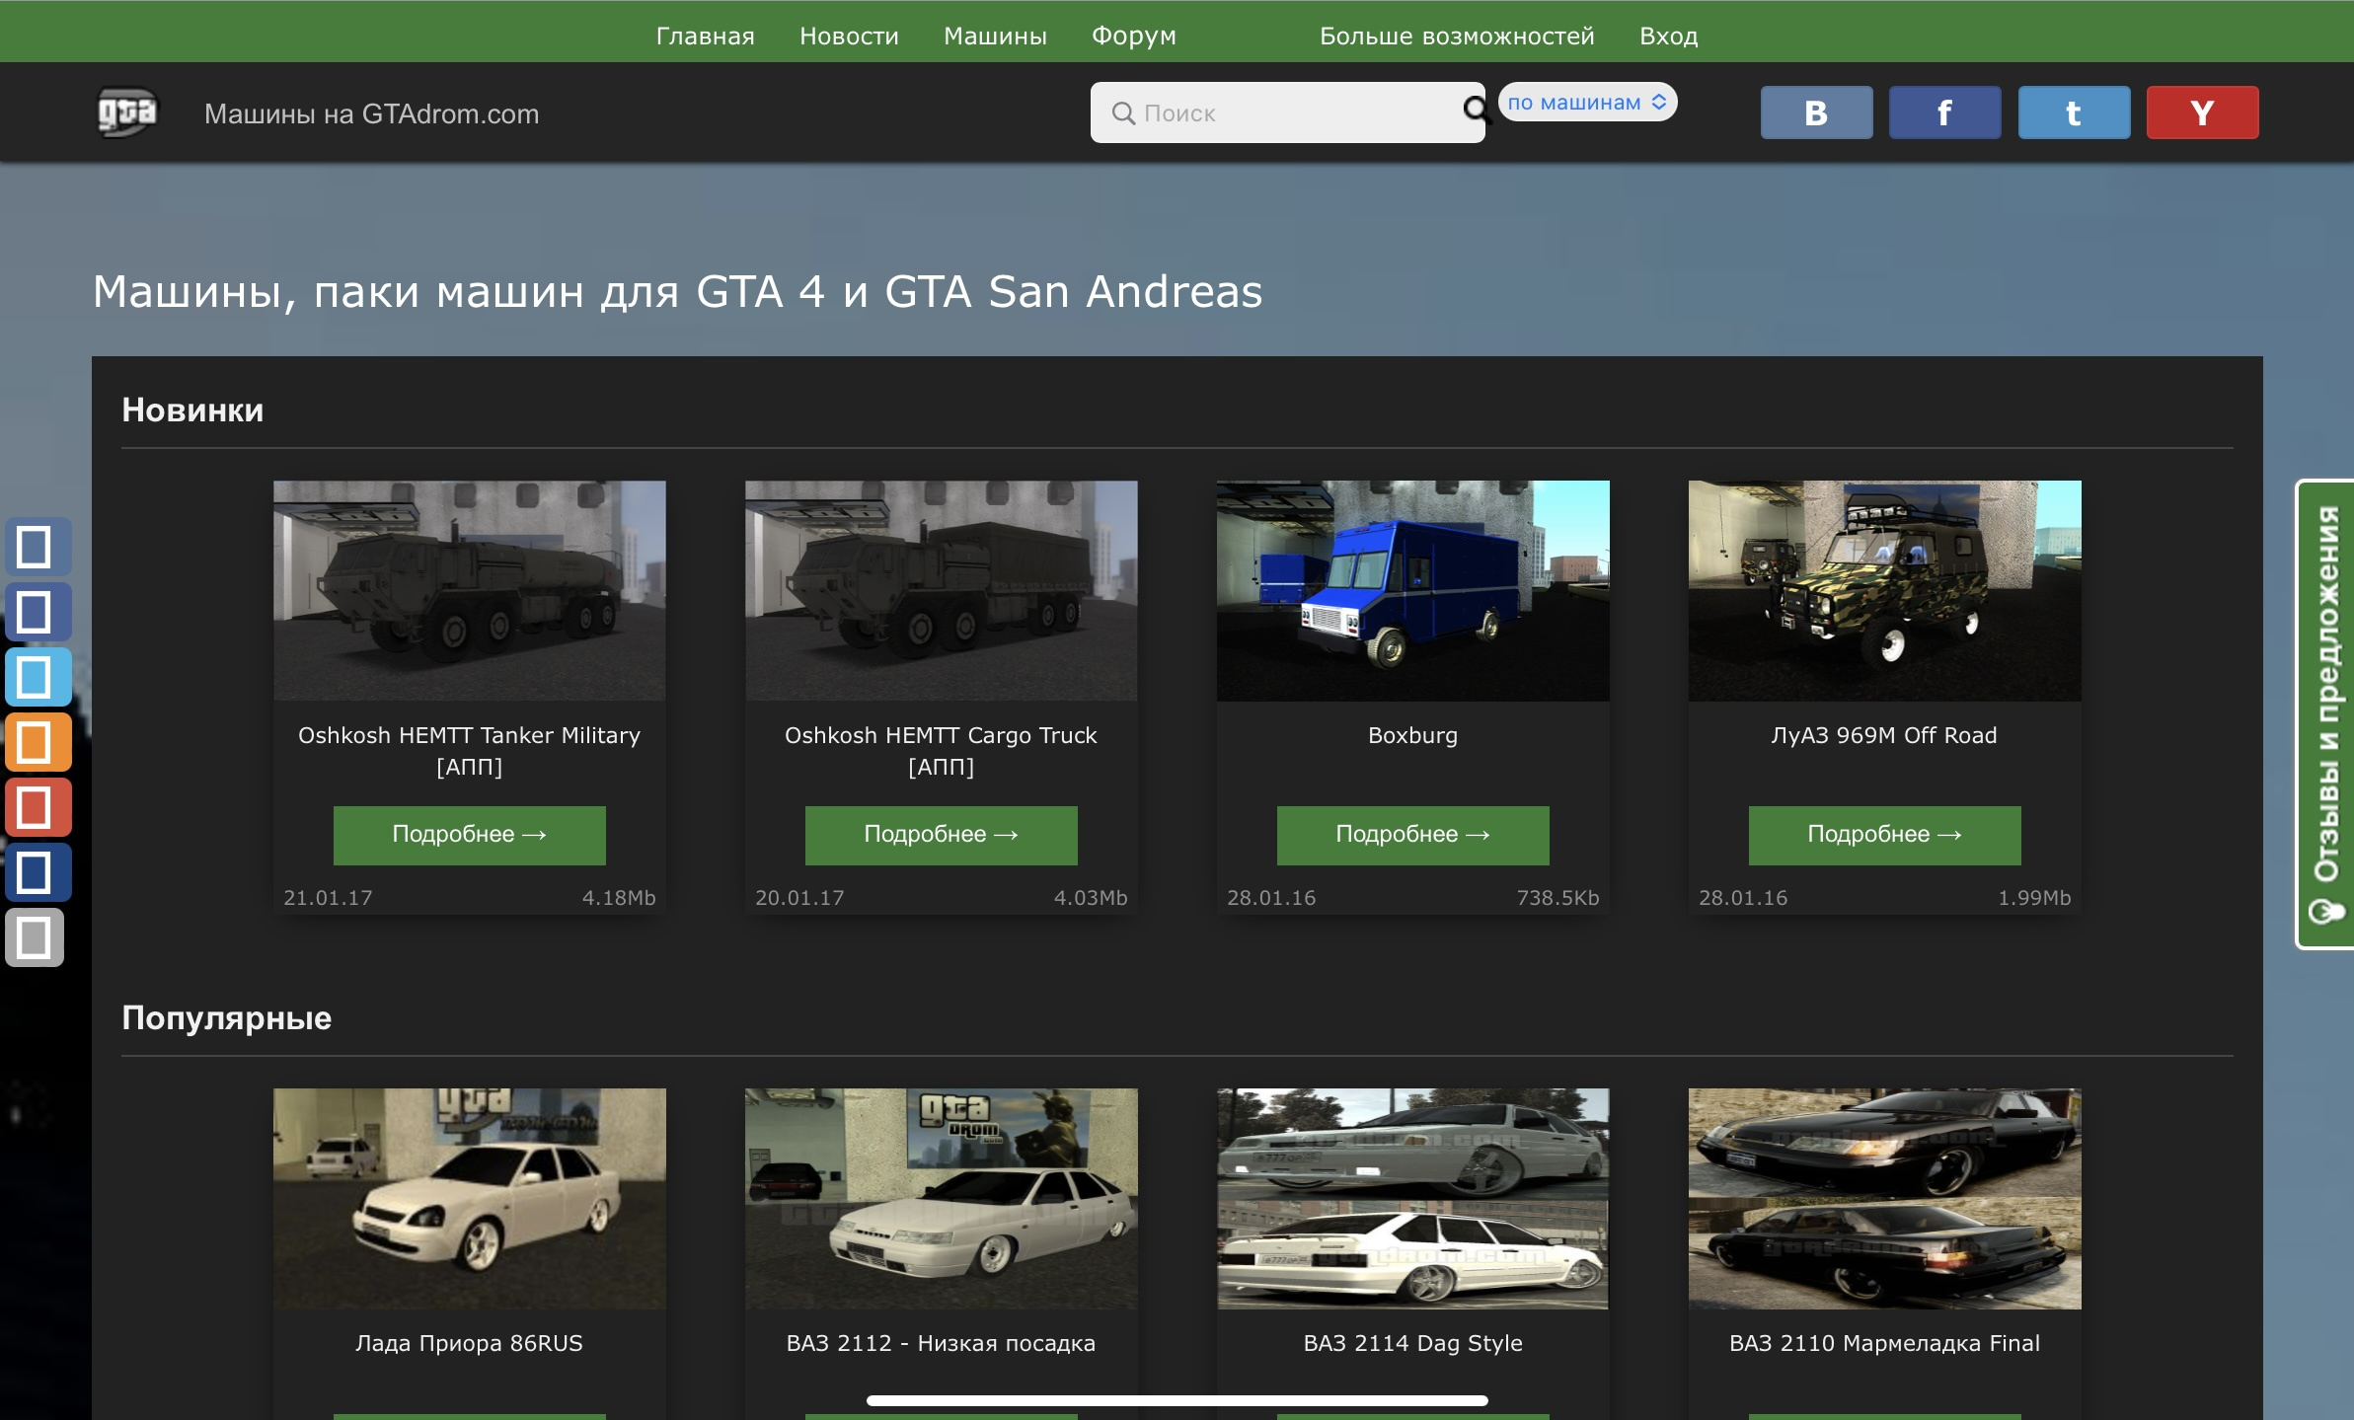2354x1420 pixels.
Task: Click 'Машины на GTAdrom.com' title link
Action: tap(371, 113)
